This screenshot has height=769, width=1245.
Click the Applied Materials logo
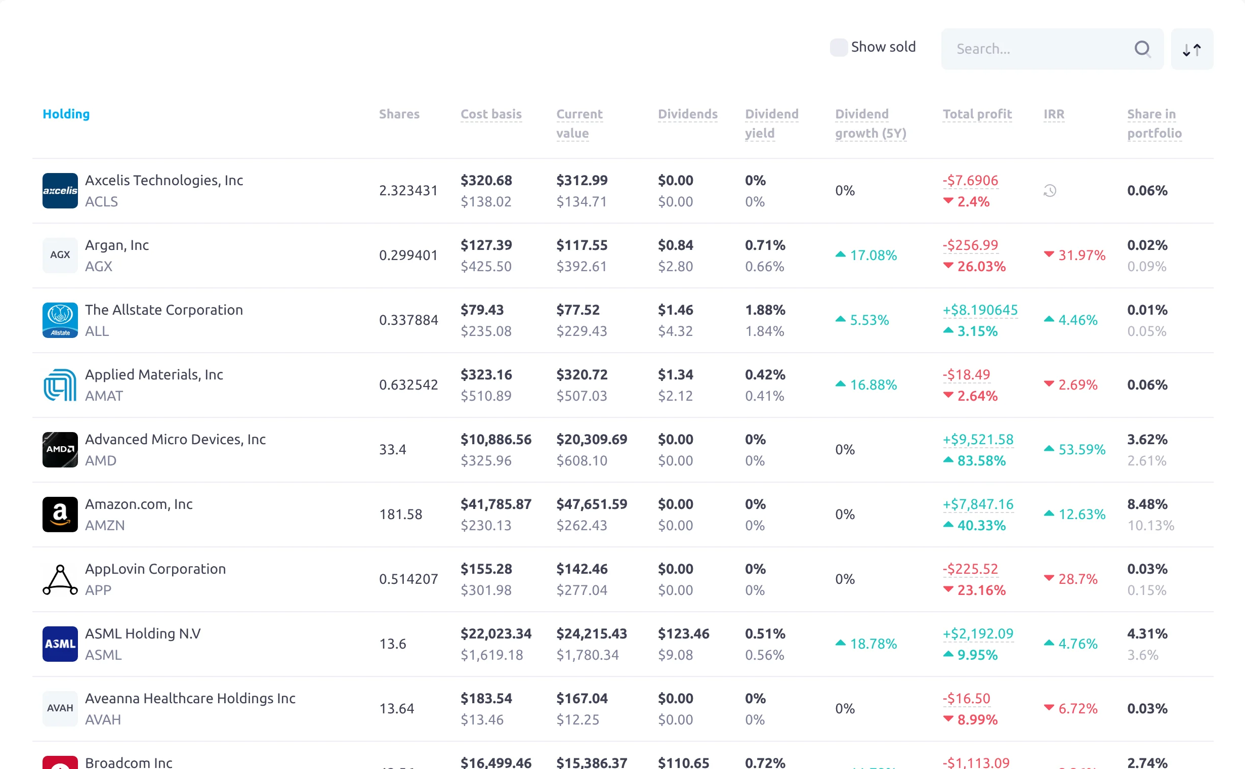tap(60, 385)
